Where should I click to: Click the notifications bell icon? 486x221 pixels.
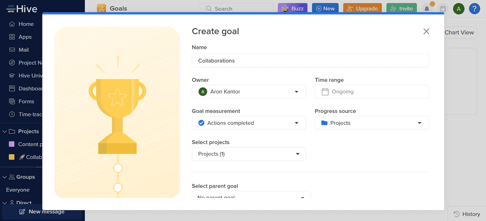click(x=427, y=9)
